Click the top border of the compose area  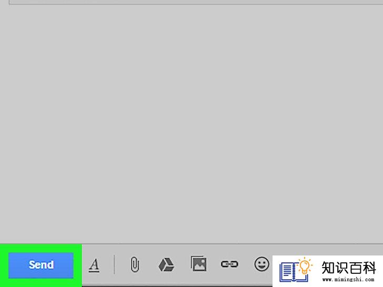[196, 4]
